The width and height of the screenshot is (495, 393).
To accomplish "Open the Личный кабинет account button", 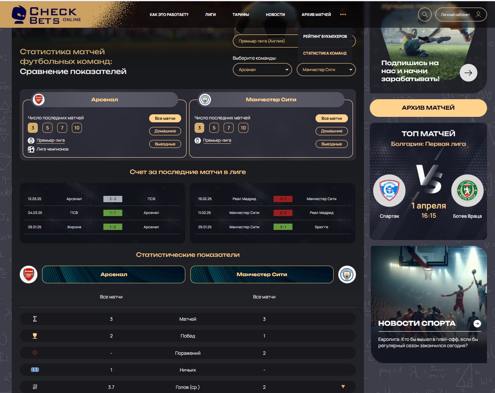I will click(x=461, y=14).
